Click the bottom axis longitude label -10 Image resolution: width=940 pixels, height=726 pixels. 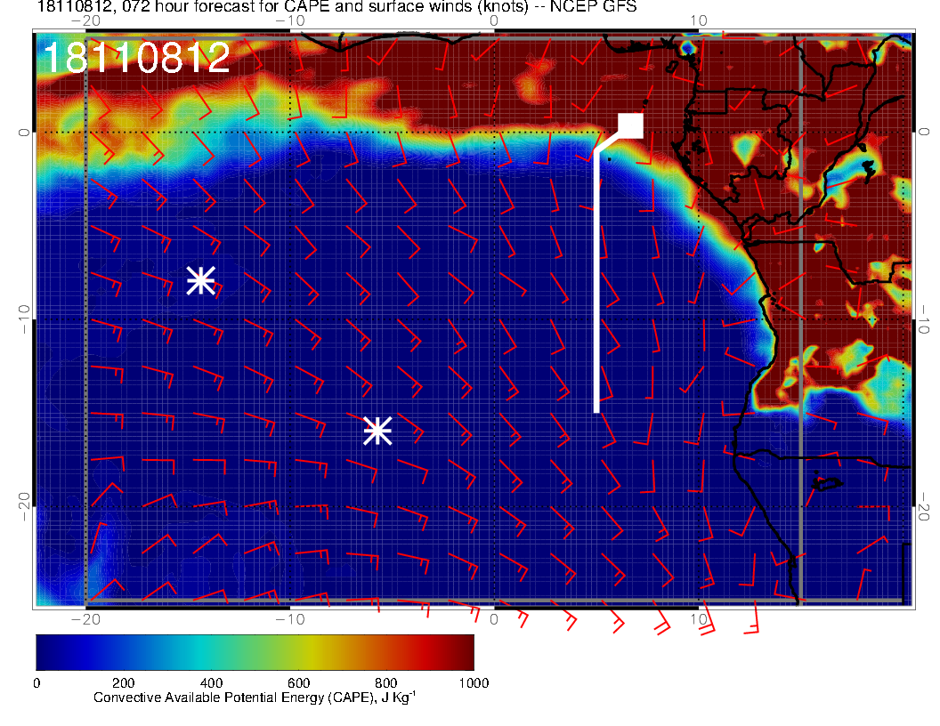[290, 618]
